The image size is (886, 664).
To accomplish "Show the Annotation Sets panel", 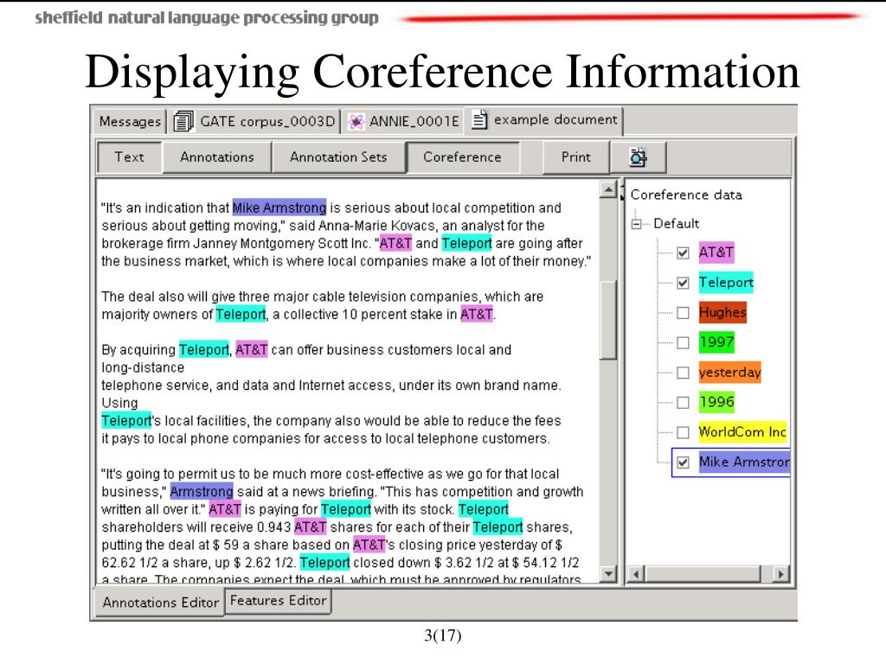I will (338, 157).
